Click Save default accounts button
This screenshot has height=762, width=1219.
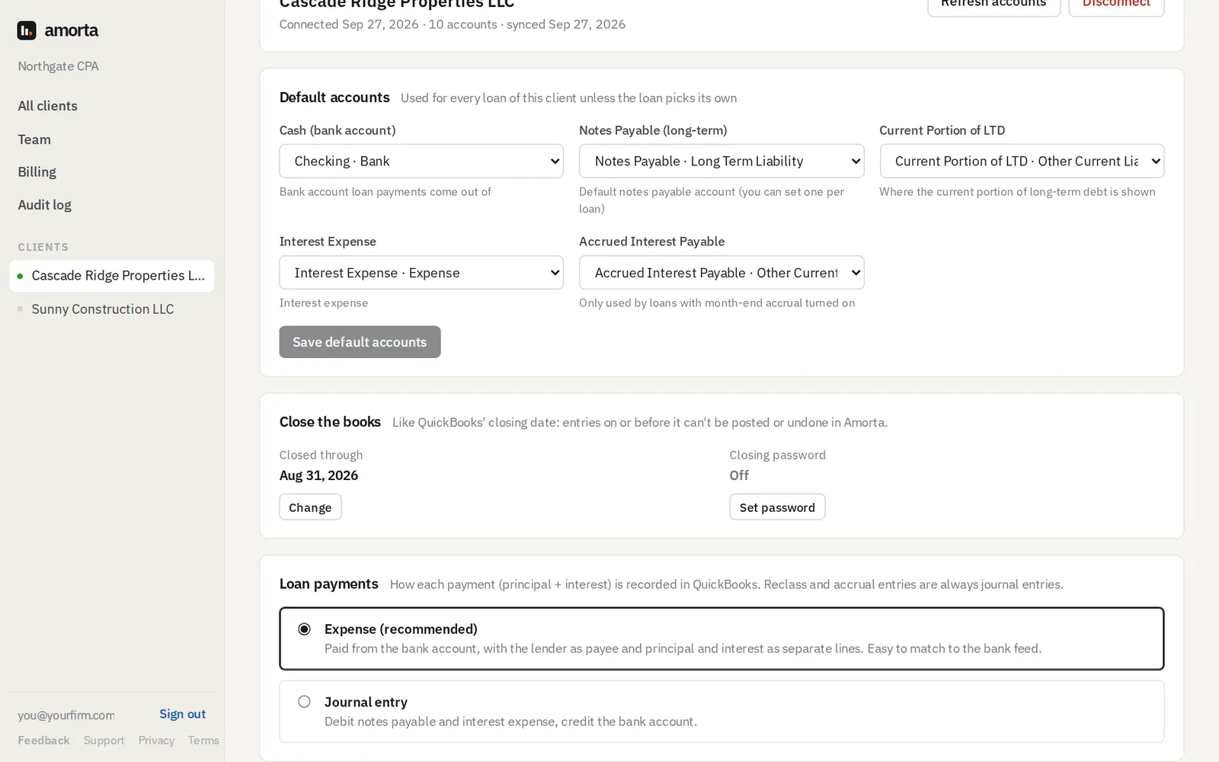(360, 342)
